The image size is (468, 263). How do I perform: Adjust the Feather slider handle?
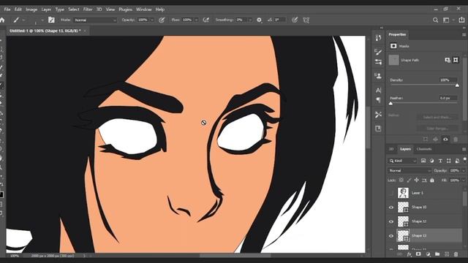pos(390,104)
